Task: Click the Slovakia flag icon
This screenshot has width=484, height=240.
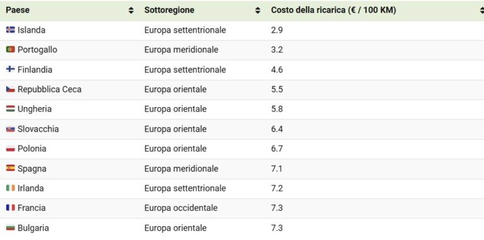Action: click(11, 129)
